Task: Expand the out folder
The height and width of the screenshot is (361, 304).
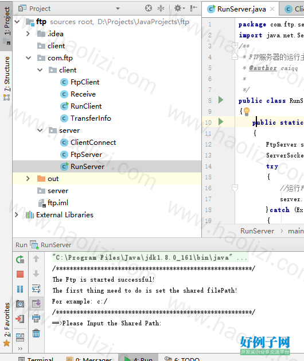Action: pos(28,179)
